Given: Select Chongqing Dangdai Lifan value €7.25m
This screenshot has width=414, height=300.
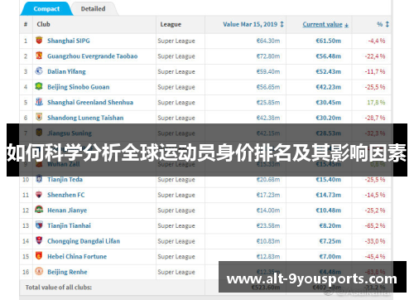Looking at the screenshot, I should (330, 241).
